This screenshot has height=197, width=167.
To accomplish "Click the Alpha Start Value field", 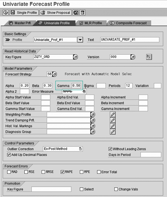I will click(x=46, y=97).
